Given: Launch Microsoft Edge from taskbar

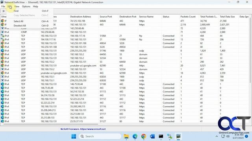Looking at the screenshot, I should point(135,136).
